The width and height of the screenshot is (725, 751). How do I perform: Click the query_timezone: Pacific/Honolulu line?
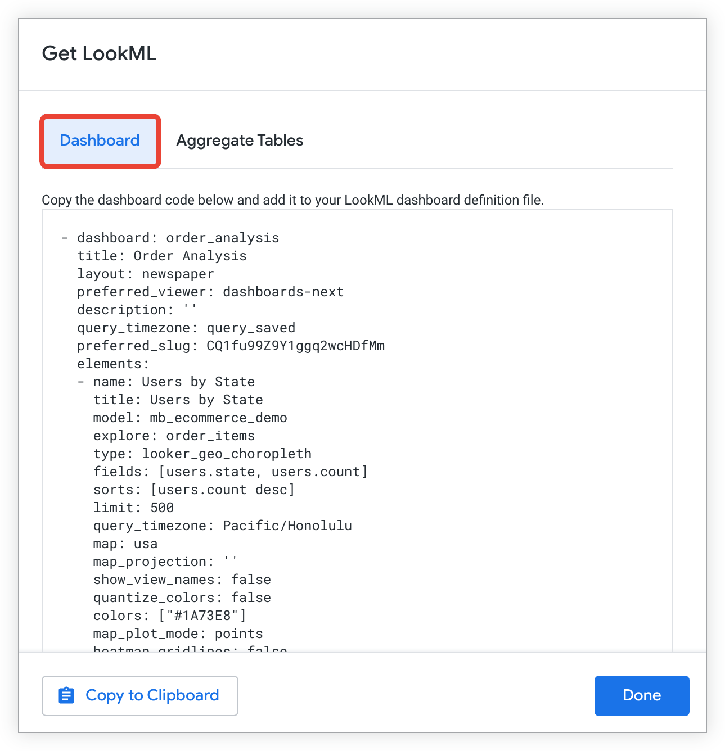[222, 526]
